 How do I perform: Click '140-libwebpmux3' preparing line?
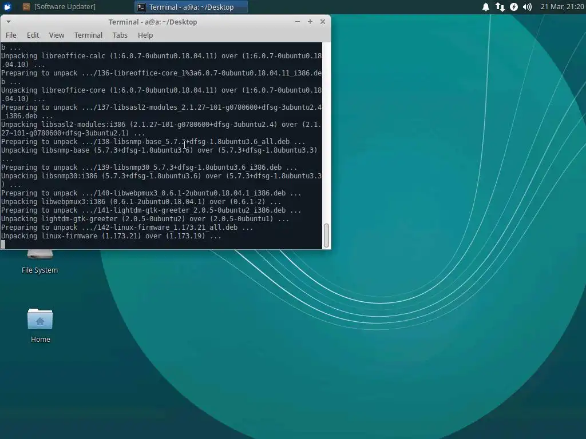pyautogui.click(x=151, y=193)
